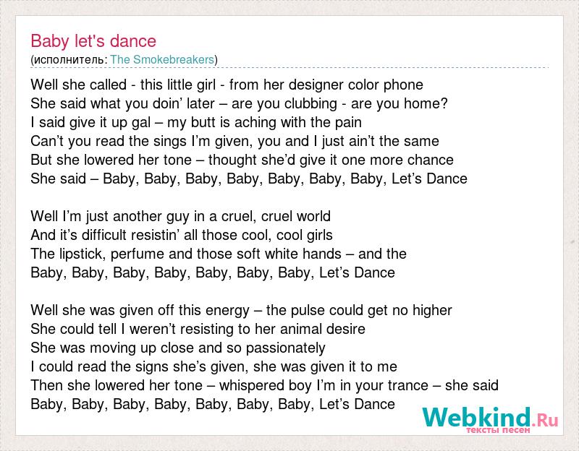The width and height of the screenshot is (579, 451).
Task: Click line 'And it's difficult resistin''
Action: 182,236
